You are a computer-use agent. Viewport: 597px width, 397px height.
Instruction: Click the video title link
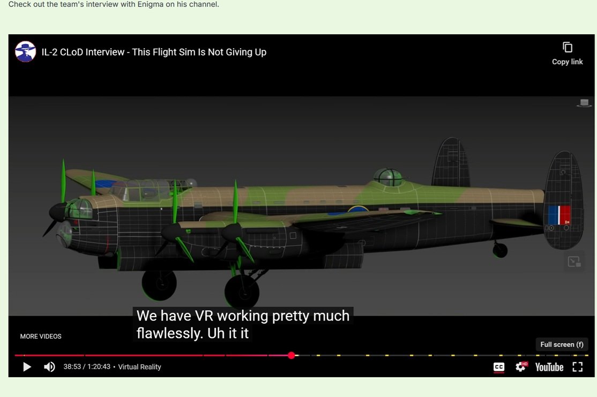(154, 52)
